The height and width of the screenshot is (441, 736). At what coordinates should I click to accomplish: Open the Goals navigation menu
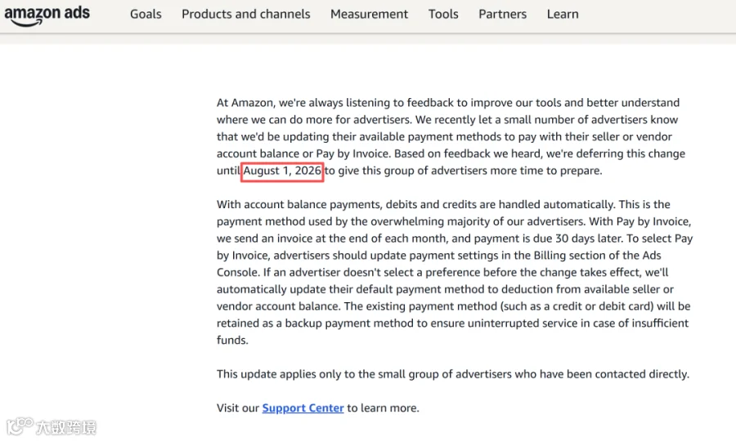(146, 14)
